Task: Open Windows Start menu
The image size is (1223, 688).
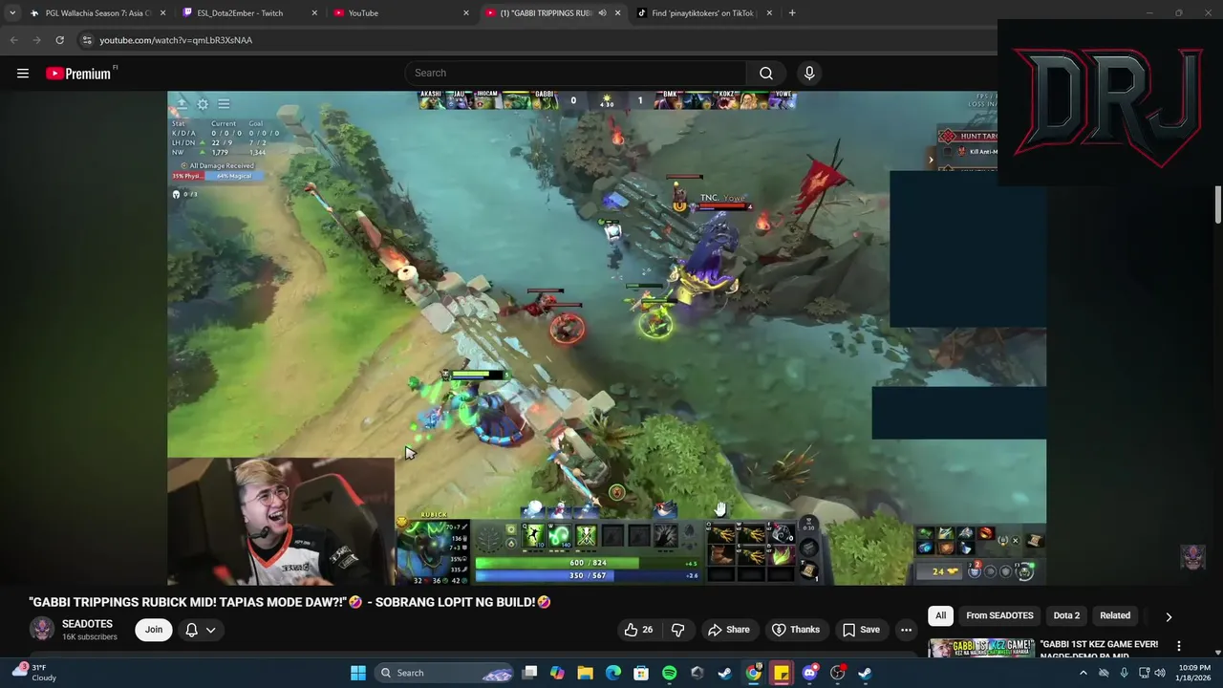Action: pos(358,673)
